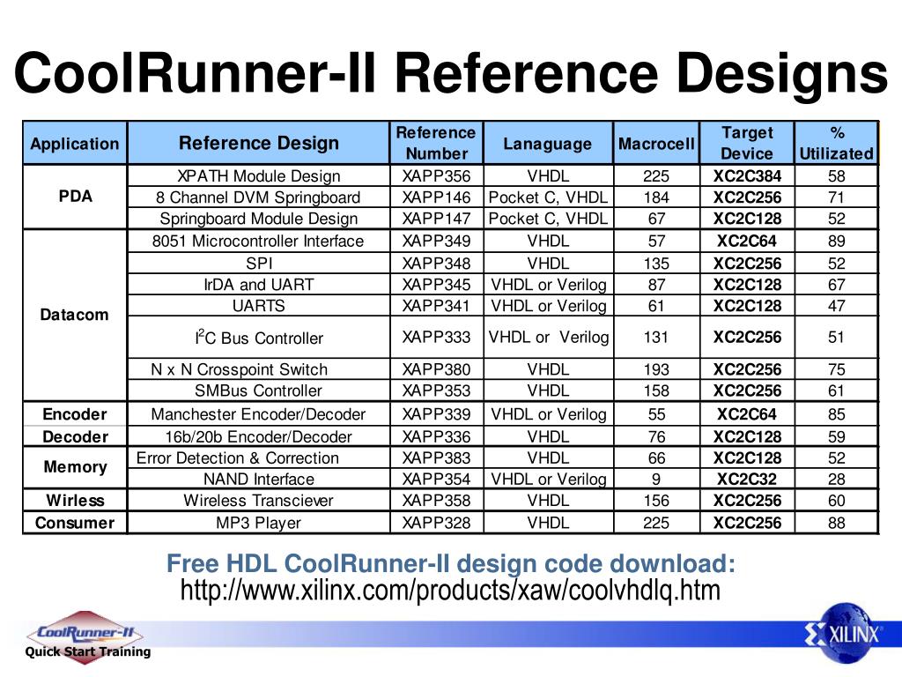Open the xilinx.com coolvhdlq.htm URL
Viewport: 902px width, 677px height.
click(x=450, y=591)
